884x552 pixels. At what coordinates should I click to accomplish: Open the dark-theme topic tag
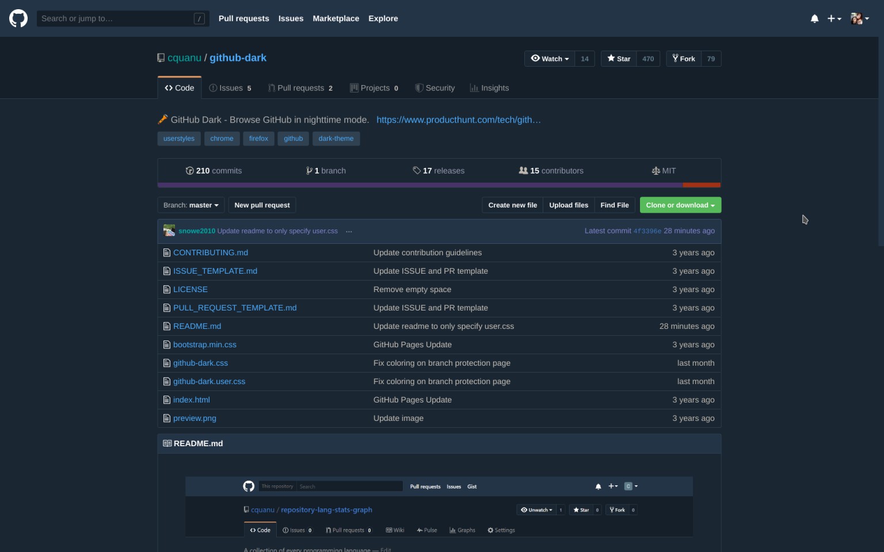pyautogui.click(x=336, y=138)
